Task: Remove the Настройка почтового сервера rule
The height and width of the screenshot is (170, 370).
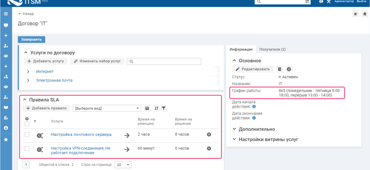Action: [209, 134]
